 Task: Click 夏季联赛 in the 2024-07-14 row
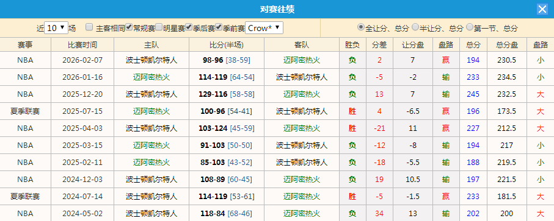coord(25,197)
